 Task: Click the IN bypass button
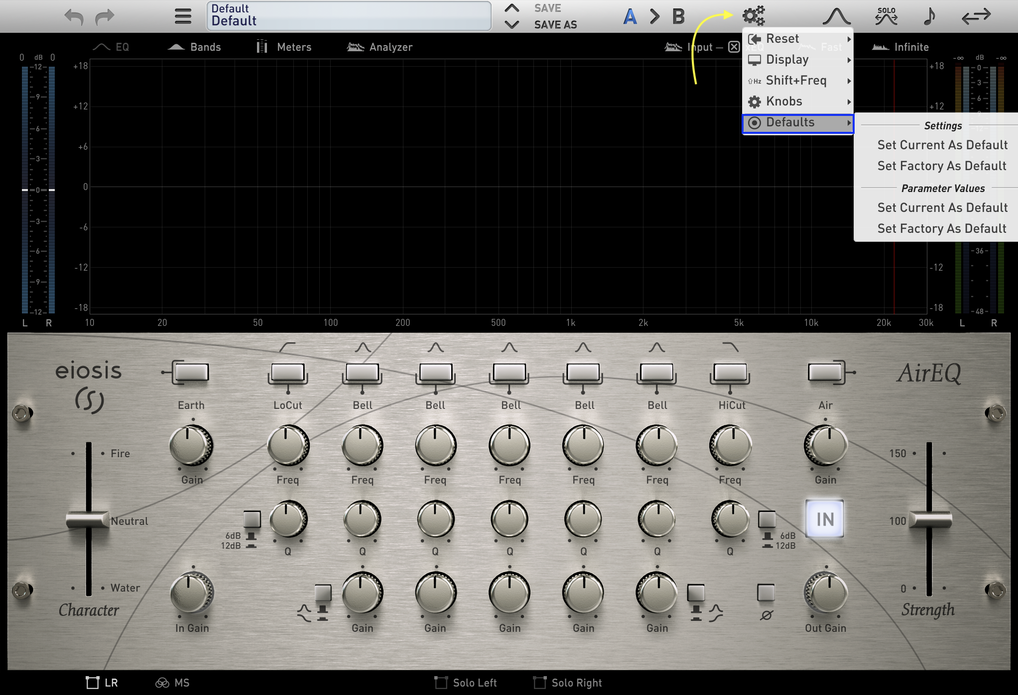point(825,519)
